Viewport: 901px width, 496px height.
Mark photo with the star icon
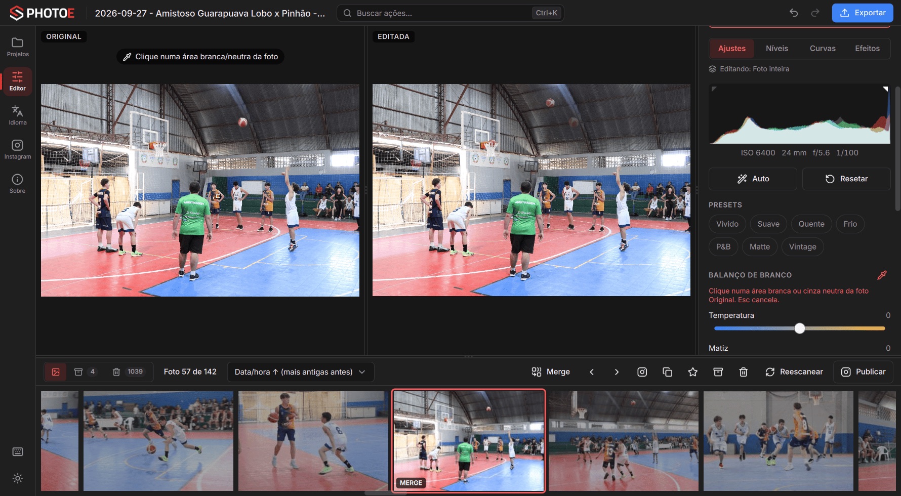(x=693, y=372)
